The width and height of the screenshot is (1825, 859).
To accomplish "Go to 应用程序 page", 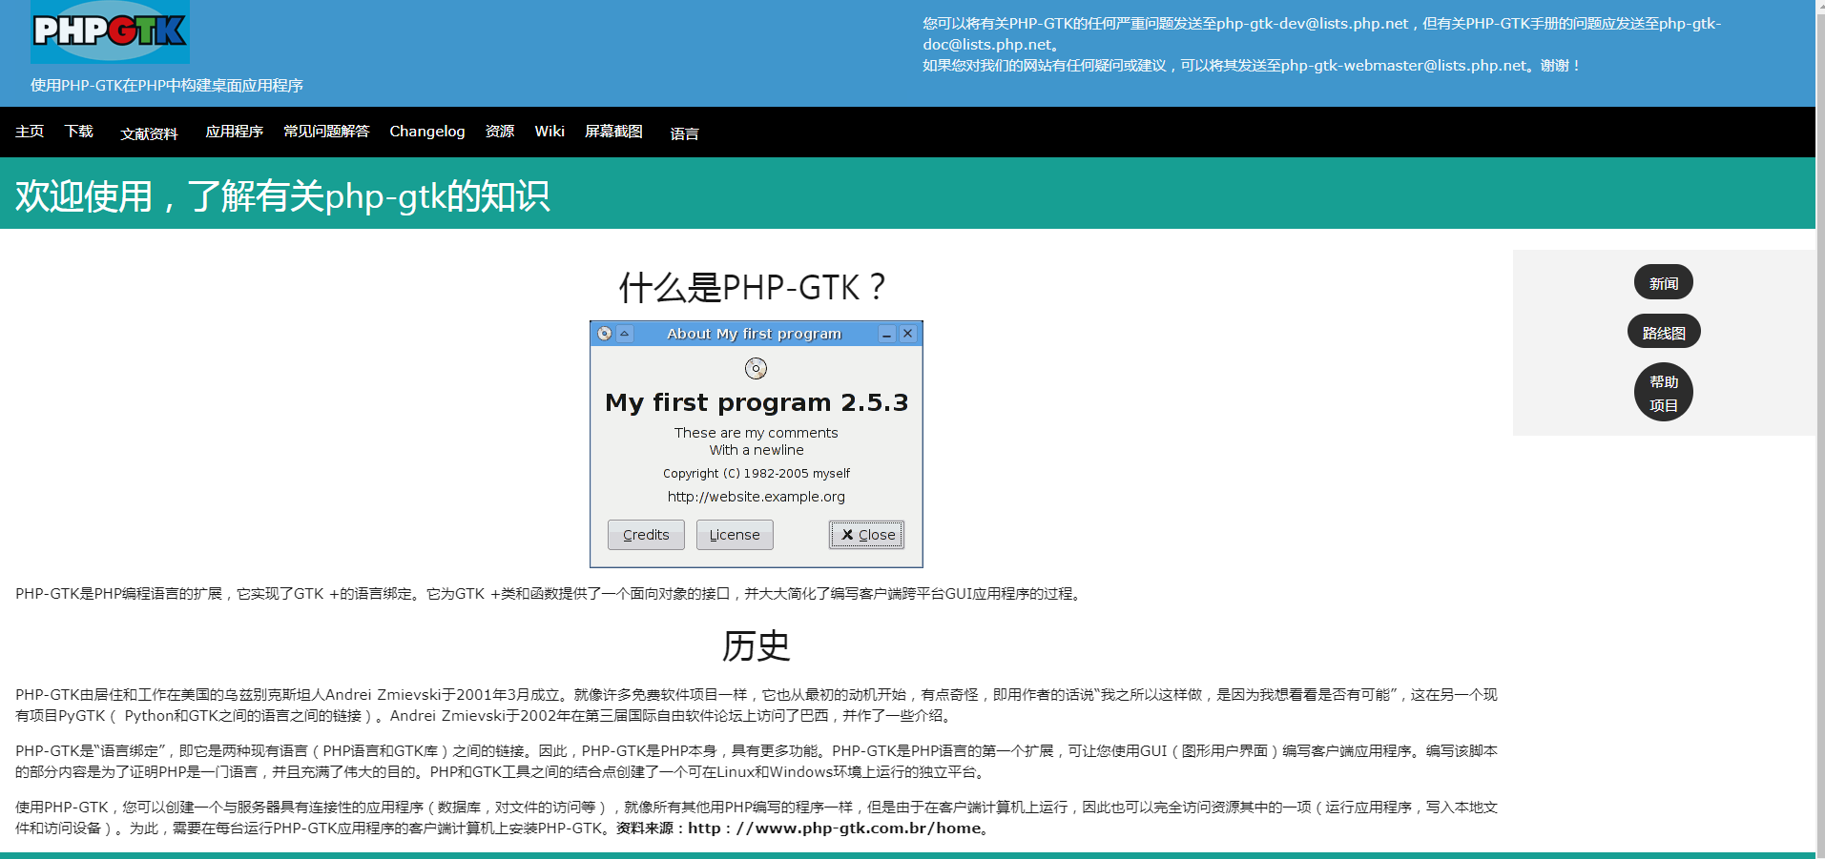I will point(234,132).
